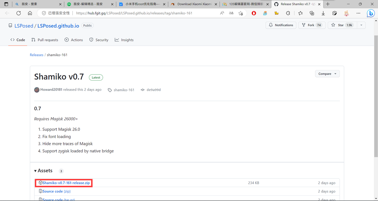Star the repository
Image resolution: width=378 pixels, height=201 pixels.
point(342,25)
